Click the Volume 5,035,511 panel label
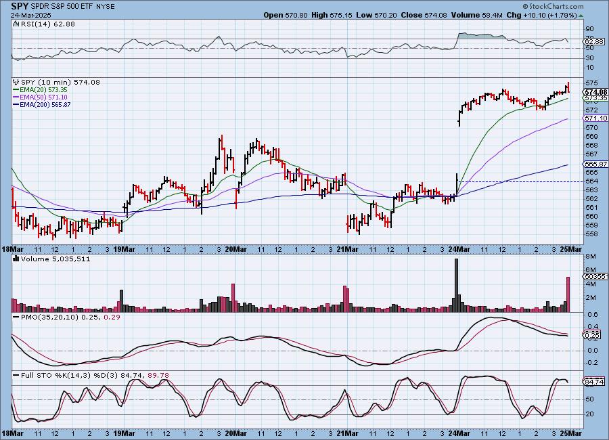Viewport: 609px width, 440px height. 55,259
